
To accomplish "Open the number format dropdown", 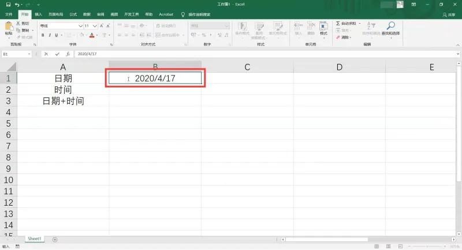I will tap(226, 26).
